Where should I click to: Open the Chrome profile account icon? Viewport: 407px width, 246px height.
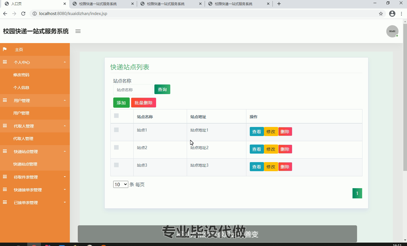[x=392, y=14]
